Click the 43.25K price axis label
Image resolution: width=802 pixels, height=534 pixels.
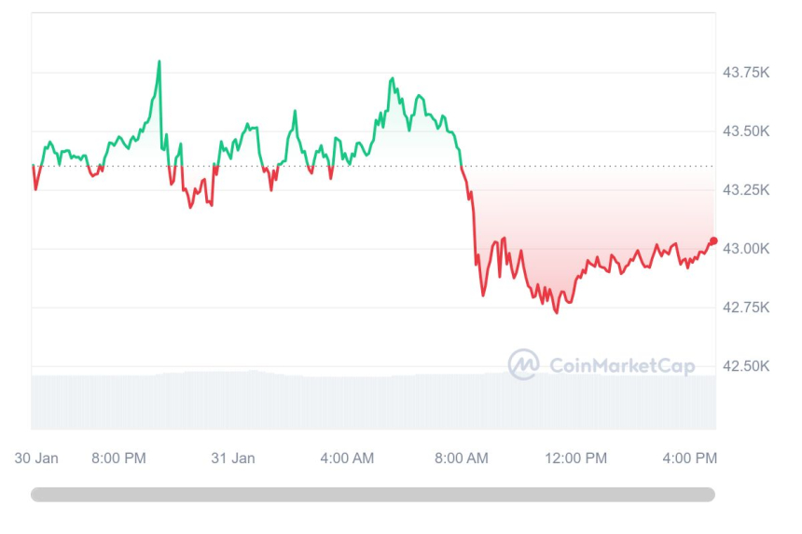(x=746, y=190)
